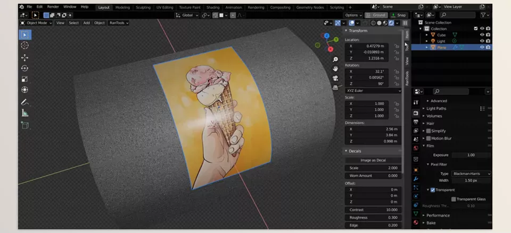This screenshot has height=233, width=511.
Task: Select the Select Box tool
Action: 25,35
